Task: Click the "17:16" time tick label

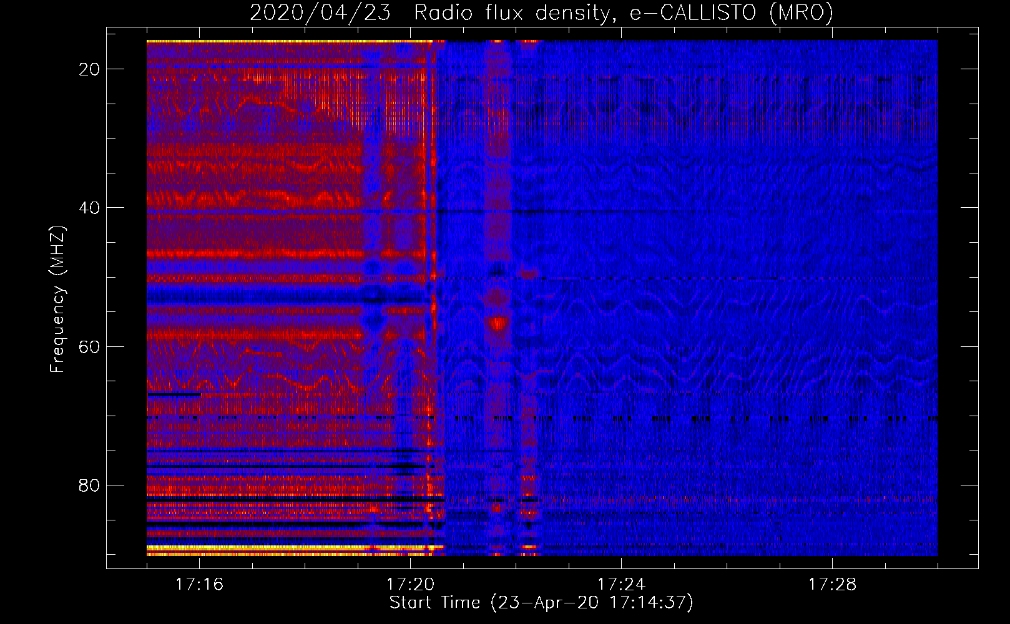Action: (x=199, y=585)
